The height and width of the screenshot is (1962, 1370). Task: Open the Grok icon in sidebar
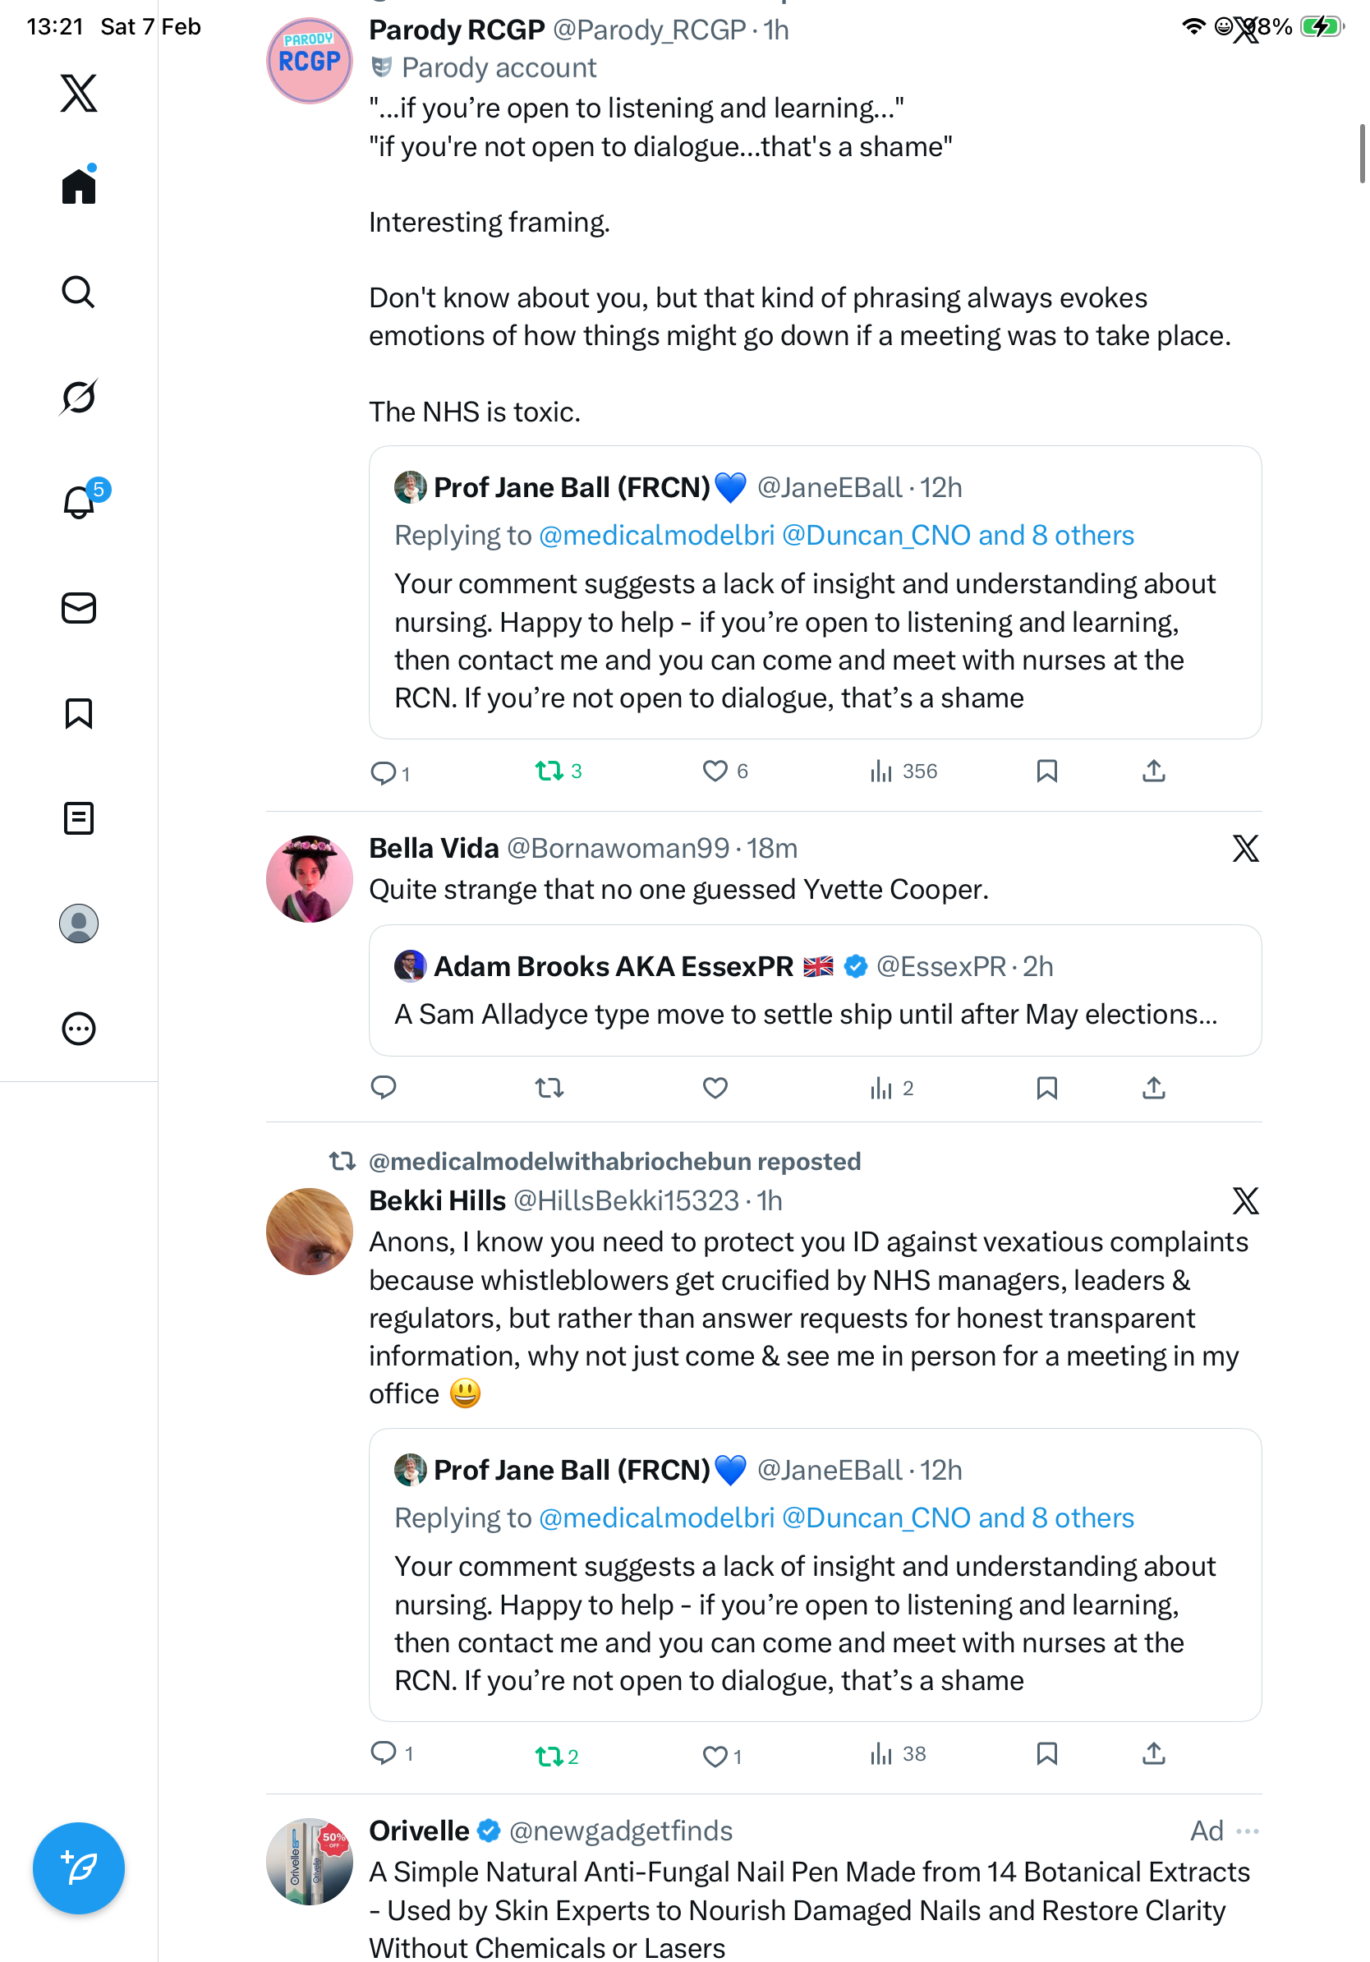[x=79, y=397]
